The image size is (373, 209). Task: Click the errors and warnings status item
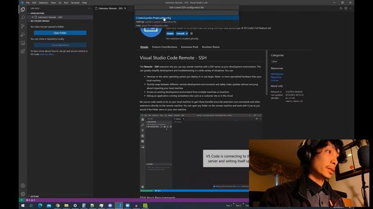pos(30,200)
